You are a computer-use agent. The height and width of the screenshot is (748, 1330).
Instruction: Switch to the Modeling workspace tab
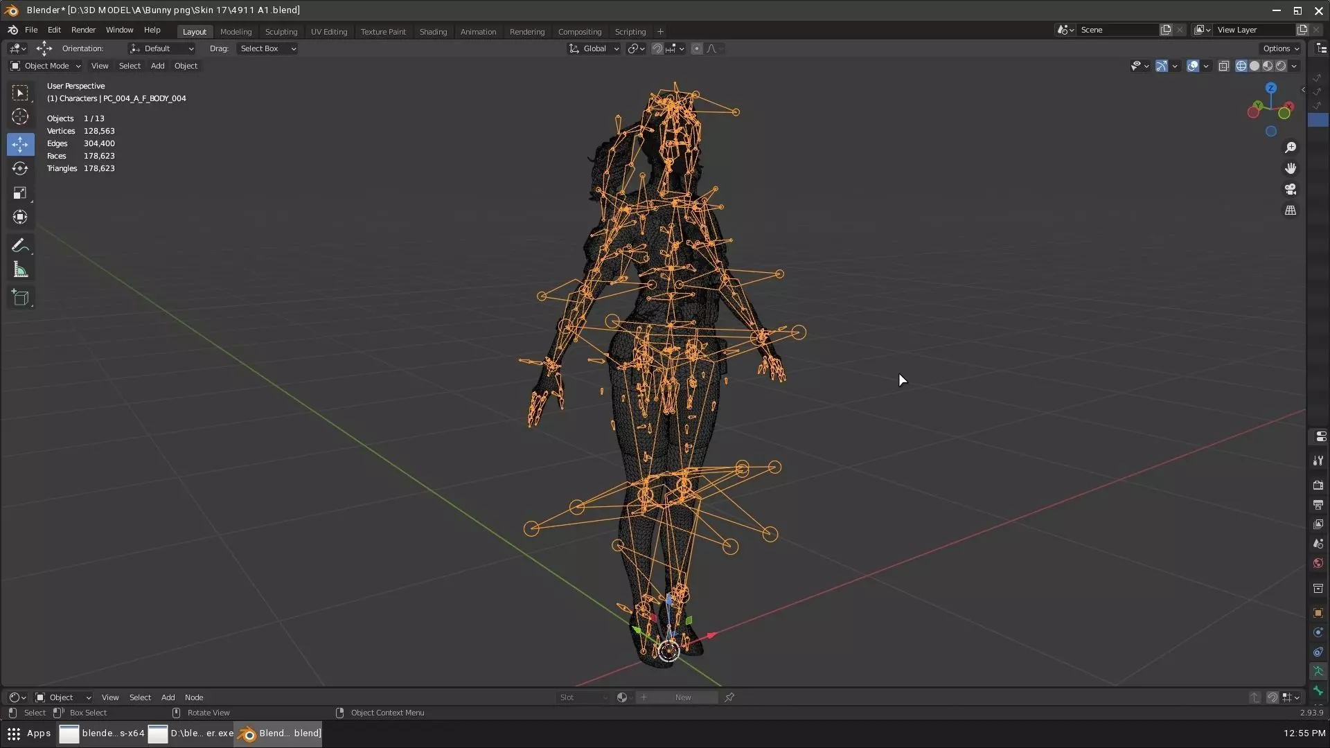(x=236, y=32)
